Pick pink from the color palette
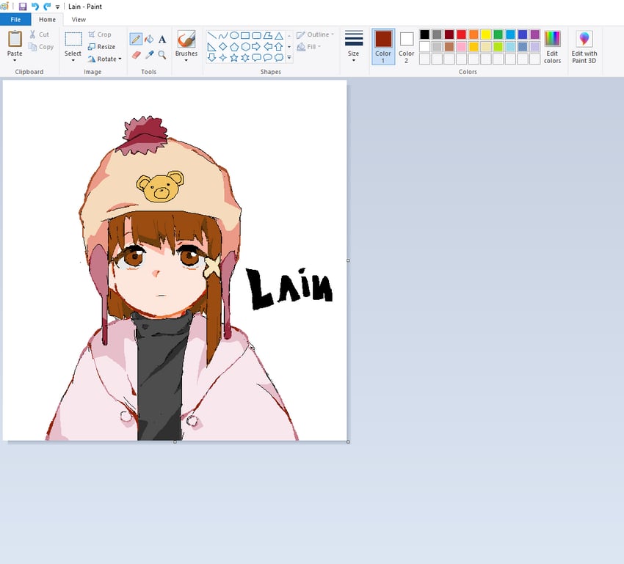Screen dimensions: 624x564 coord(461,47)
